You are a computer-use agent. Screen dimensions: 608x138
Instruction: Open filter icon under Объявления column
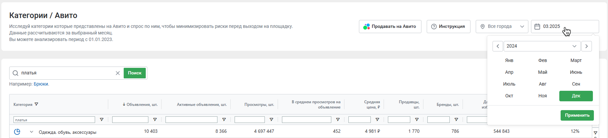(155, 120)
